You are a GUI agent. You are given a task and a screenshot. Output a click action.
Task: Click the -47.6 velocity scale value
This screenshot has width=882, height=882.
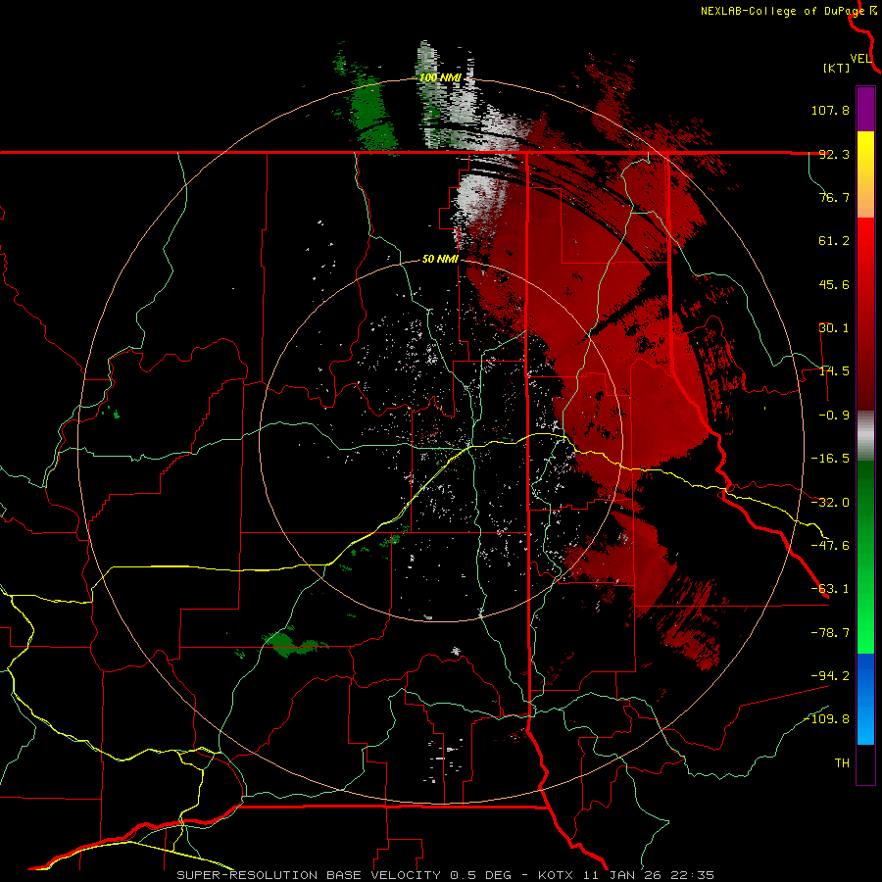coord(830,546)
